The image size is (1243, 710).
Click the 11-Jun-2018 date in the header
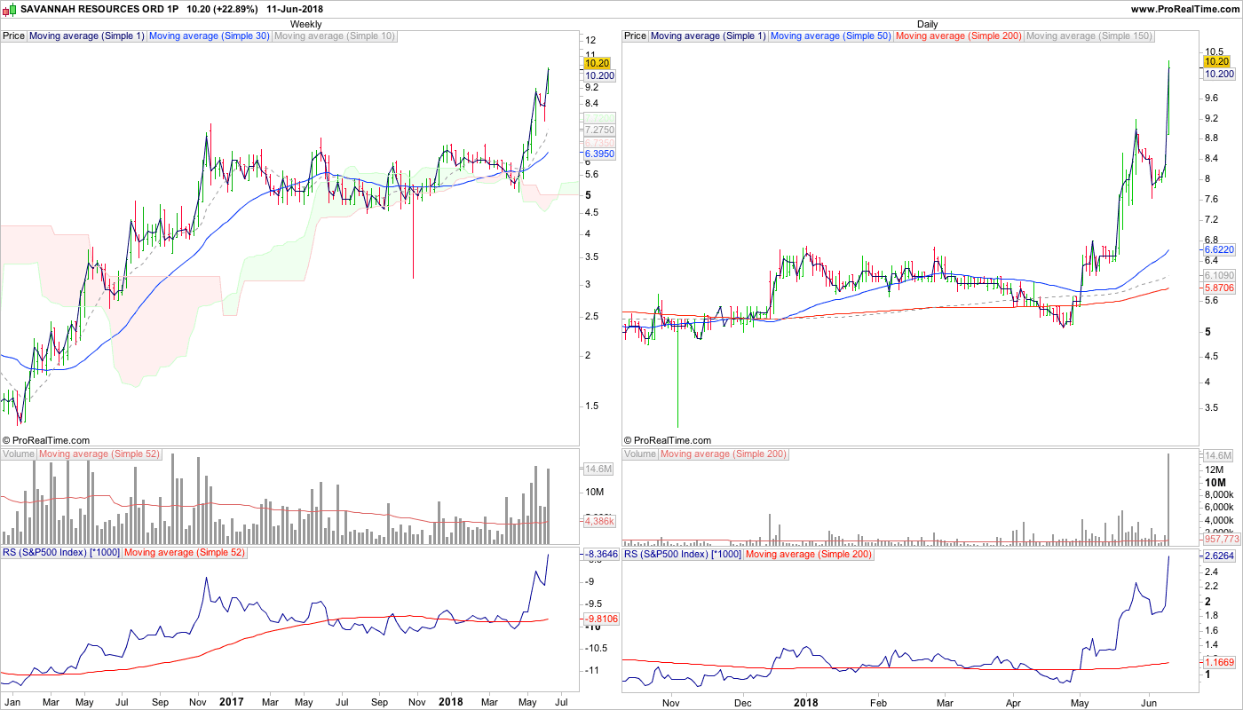coord(295,9)
